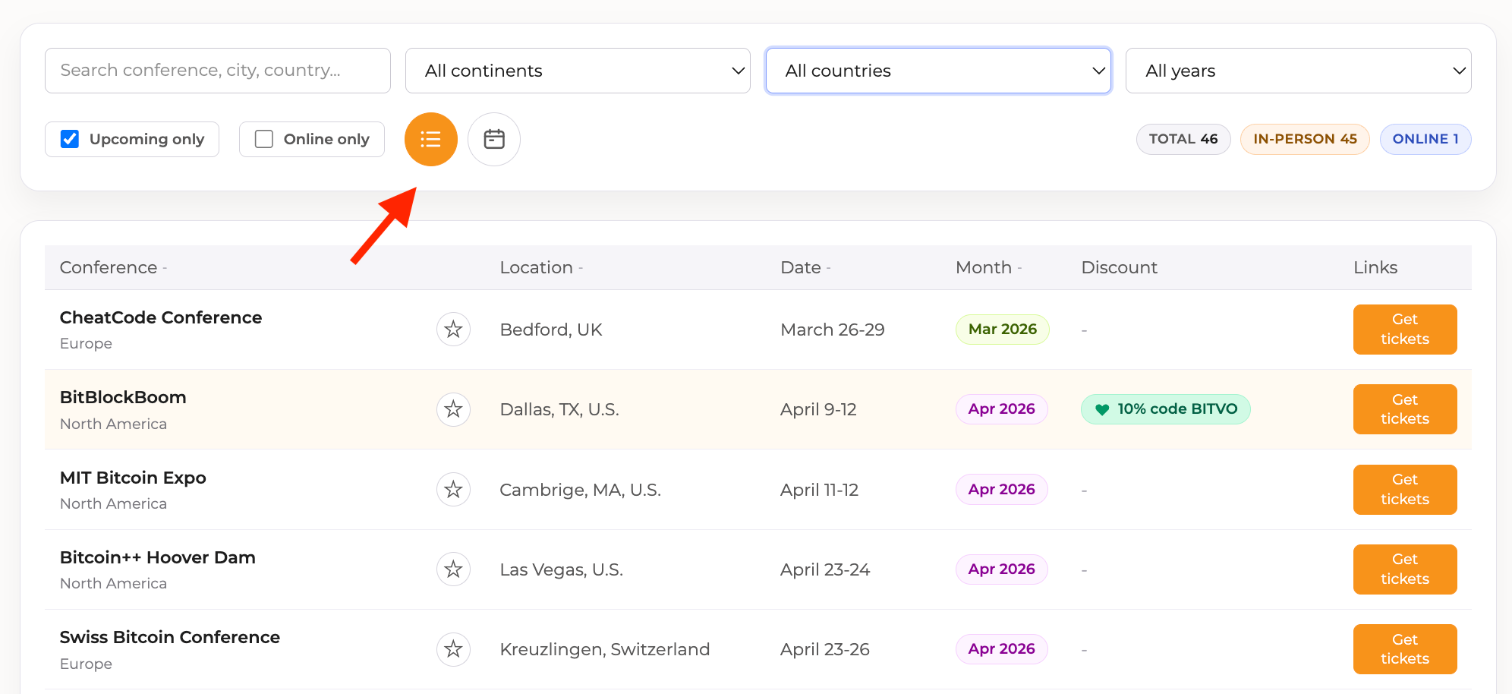Enable the Online only checkbox
Image resolution: width=1512 pixels, height=694 pixels.
pos(264,139)
